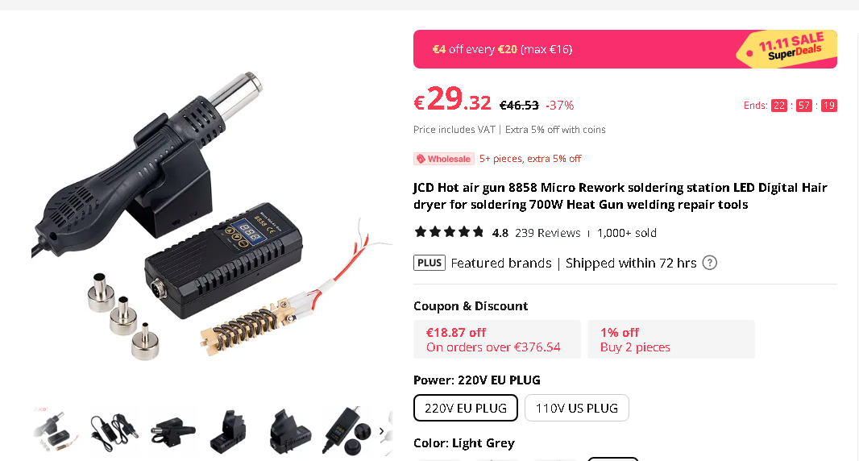The width and height of the screenshot is (859, 461).
Task: Select sixth thumbnail showing controller with round pads
Action: pos(347,431)
